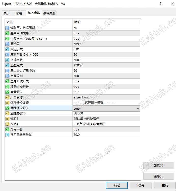
Task: Click the boolean icon beside 远程遥控开关
Action: coord(7,108)
